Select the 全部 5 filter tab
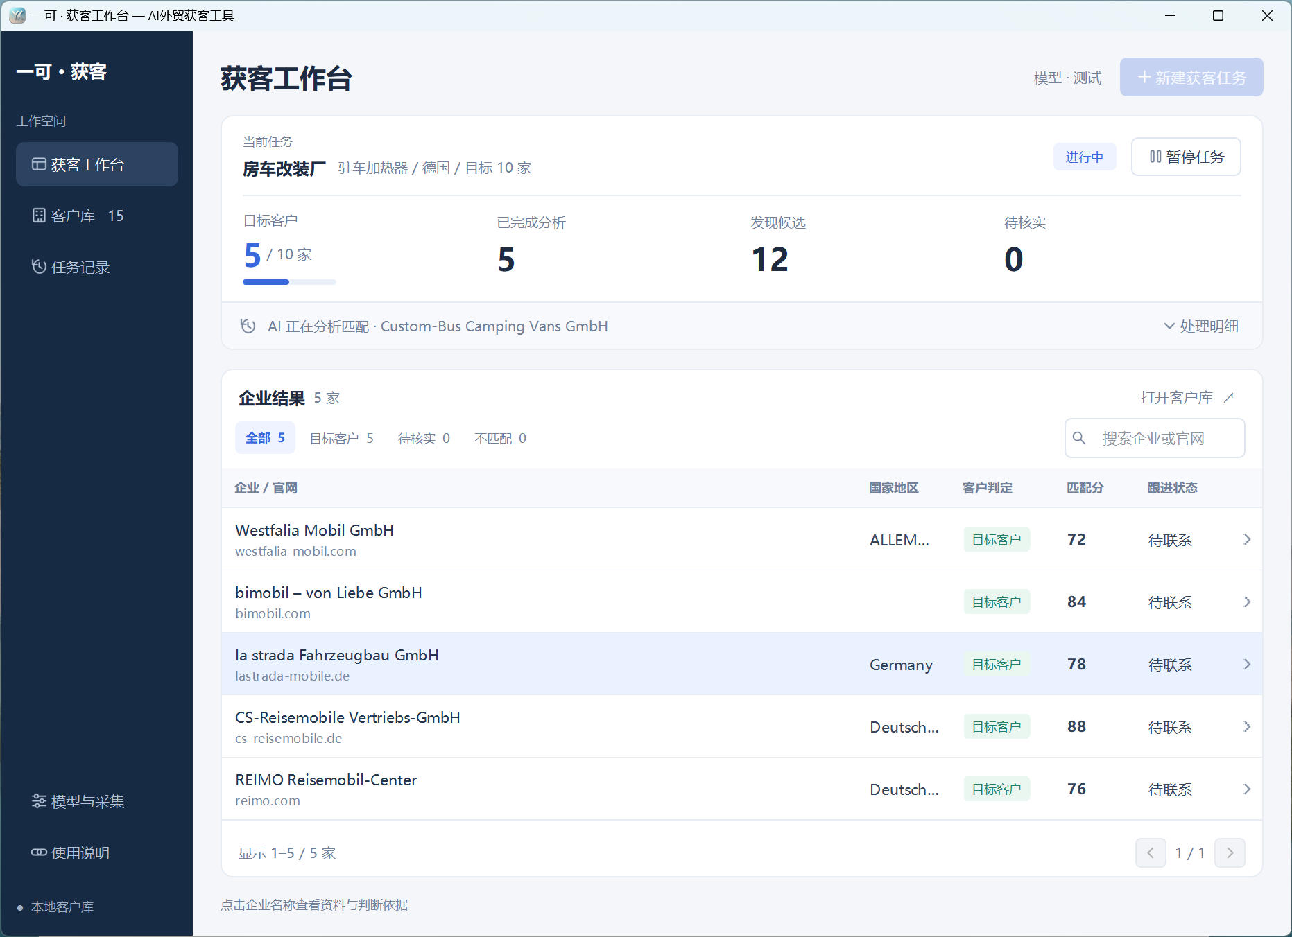 click(265, 438)
